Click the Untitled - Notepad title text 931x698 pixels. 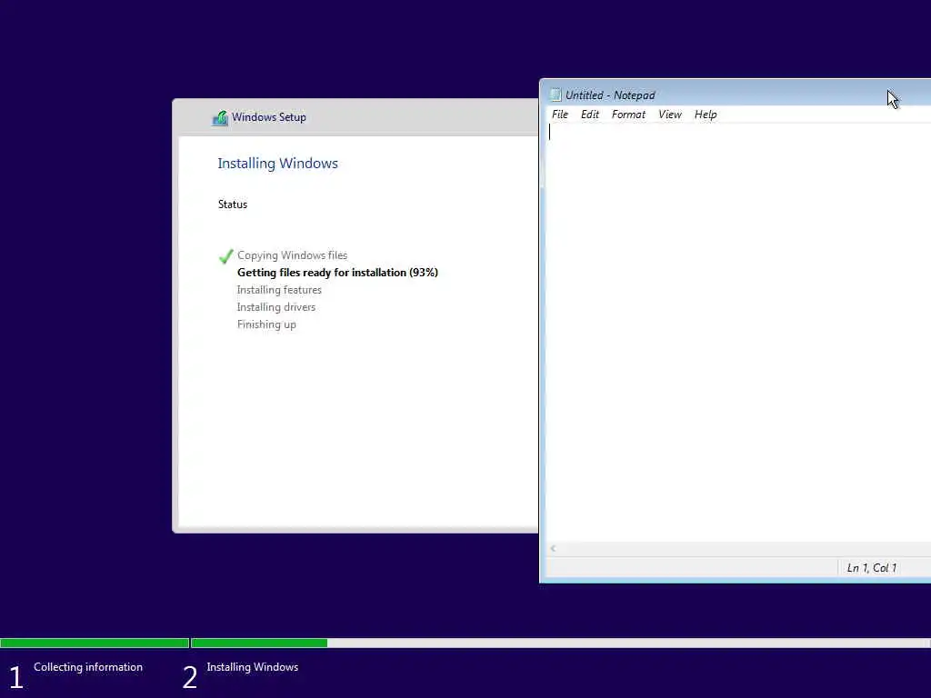pyautogui.click(x=610, y=95)
